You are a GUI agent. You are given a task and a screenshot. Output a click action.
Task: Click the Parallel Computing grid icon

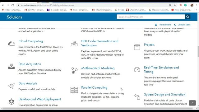pyautogui.click(x=74, y=90)
